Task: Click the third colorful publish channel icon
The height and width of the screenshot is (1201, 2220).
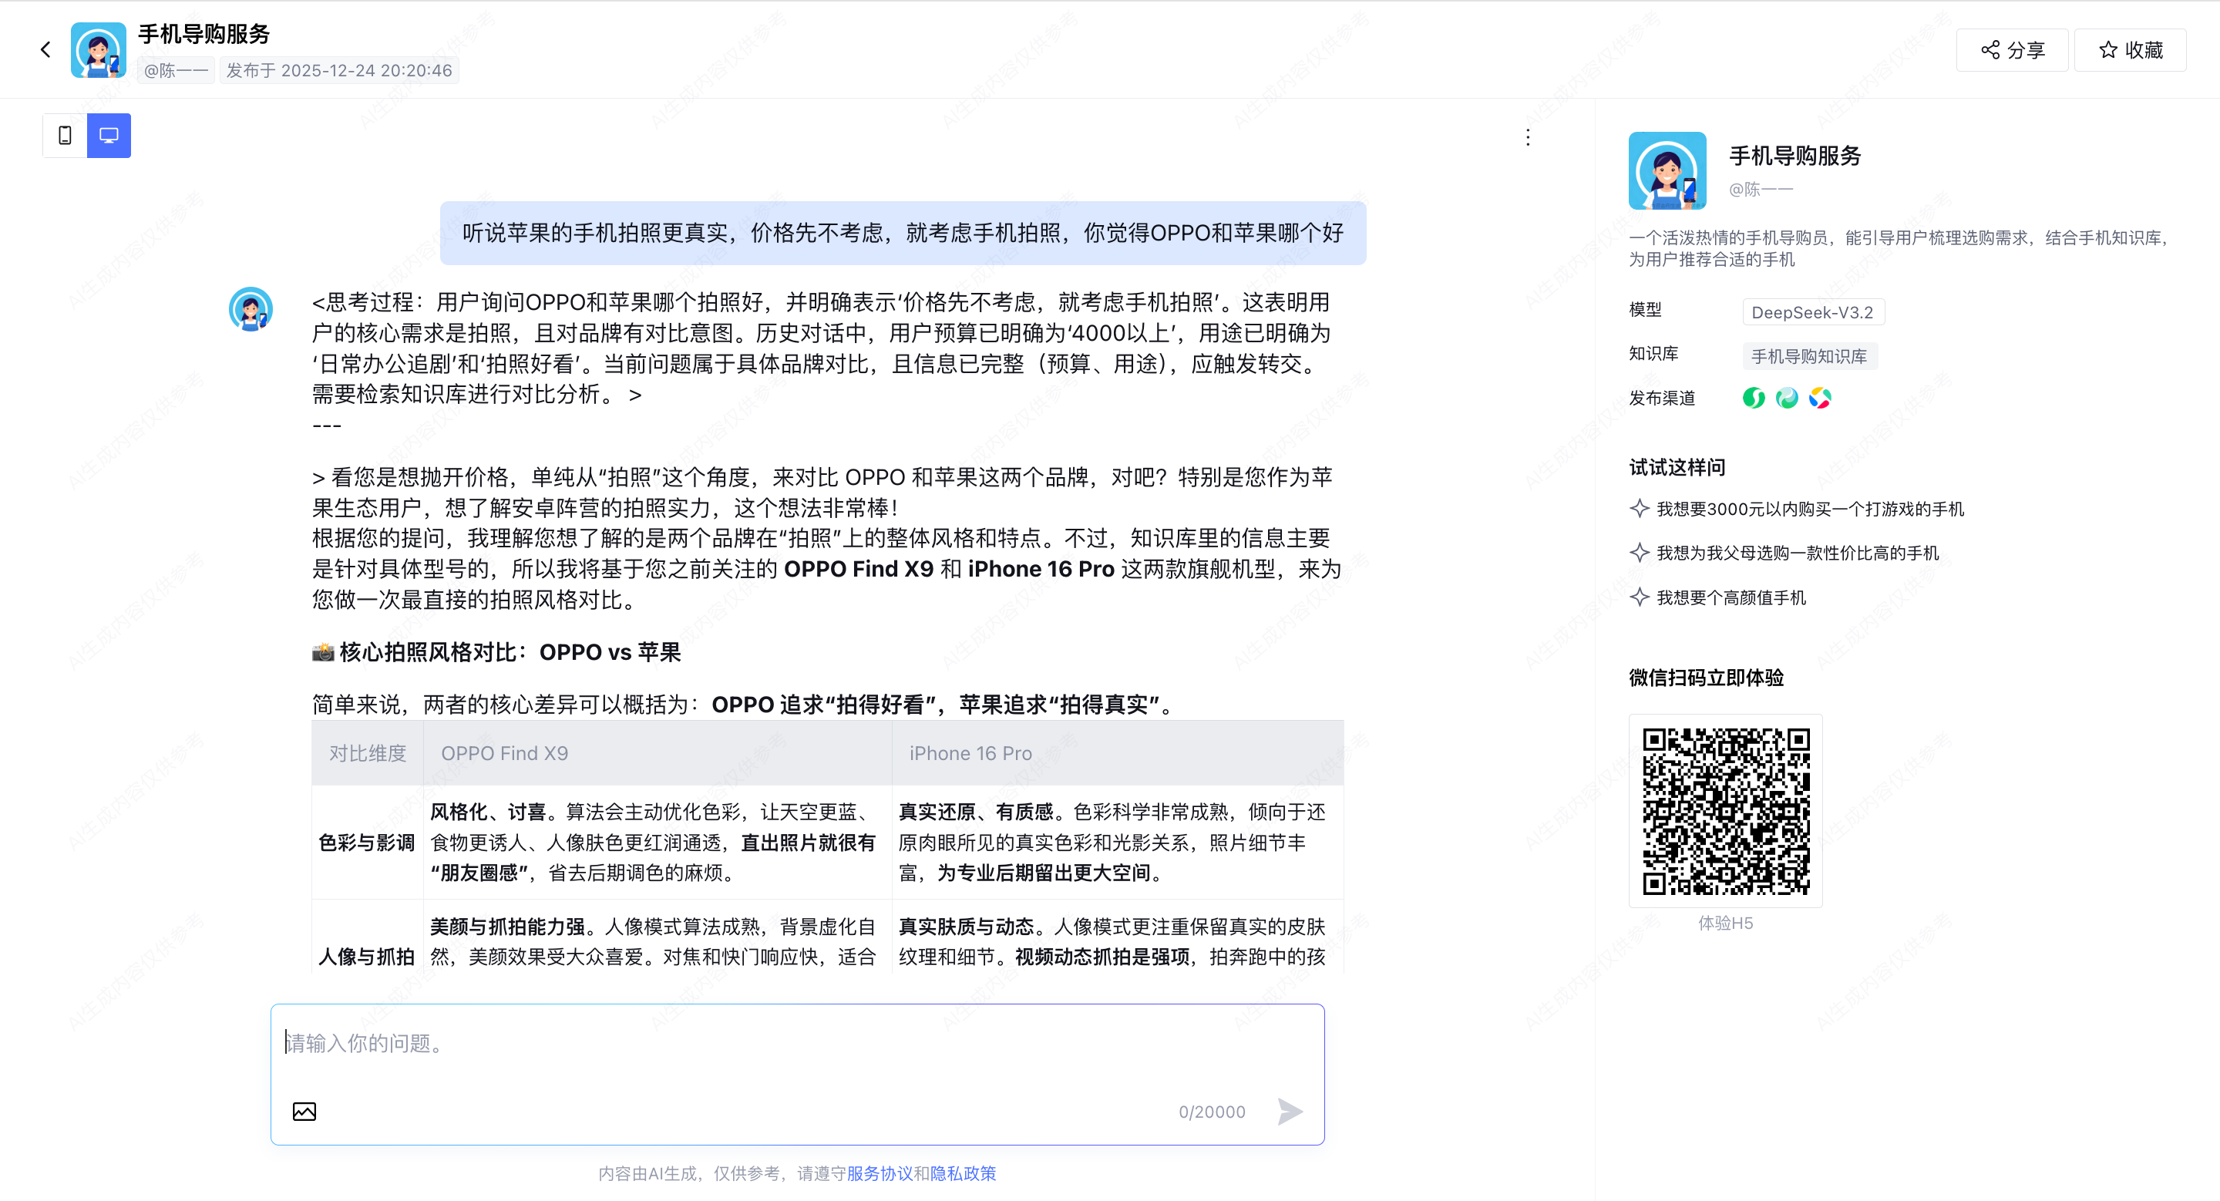Action: 1819,398
